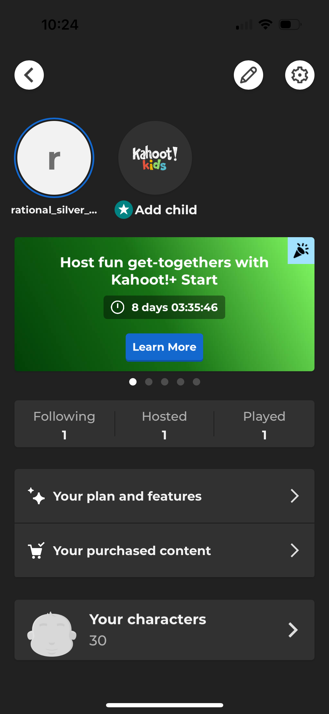
Task: Tap the teal star Add child icon
Action: coord(124,210)
